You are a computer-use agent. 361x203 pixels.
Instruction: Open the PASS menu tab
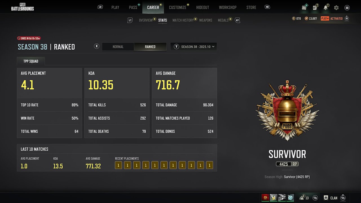tap(133, 7)
